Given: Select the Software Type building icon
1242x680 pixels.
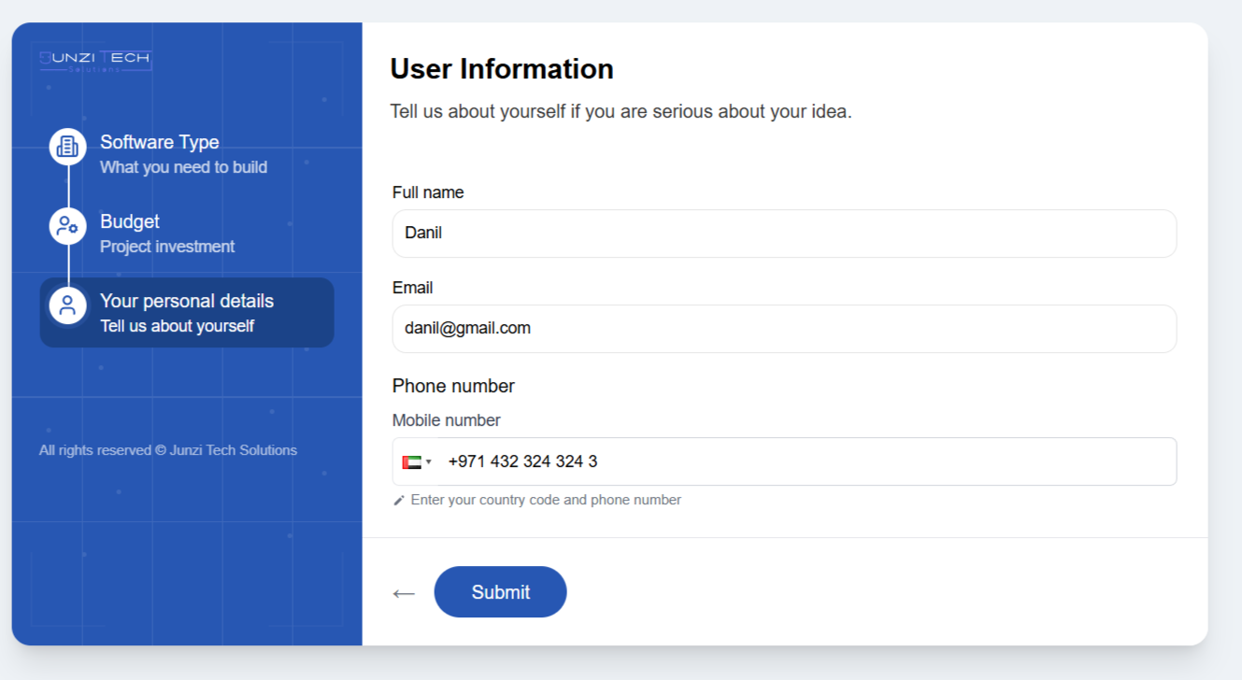Looking at the screenshot, I should click(x=66, y=146).
